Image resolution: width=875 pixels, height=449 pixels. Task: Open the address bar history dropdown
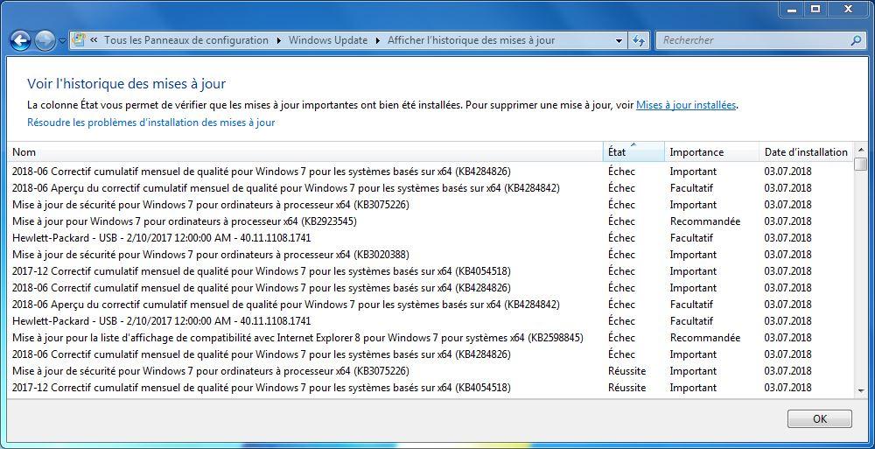(619, 41)
